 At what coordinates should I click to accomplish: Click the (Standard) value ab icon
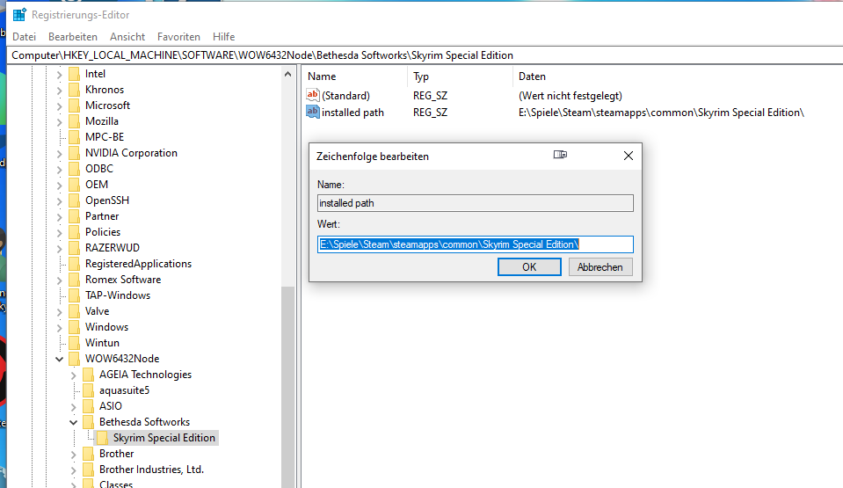click(313, 95)
